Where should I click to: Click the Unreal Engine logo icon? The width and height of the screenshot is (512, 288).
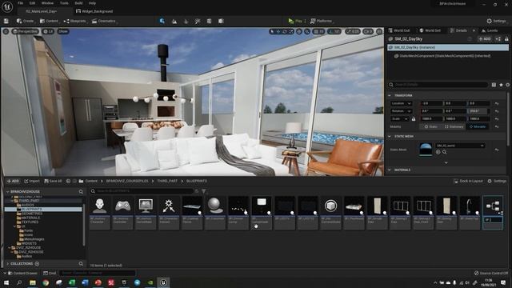click(7, 6)
